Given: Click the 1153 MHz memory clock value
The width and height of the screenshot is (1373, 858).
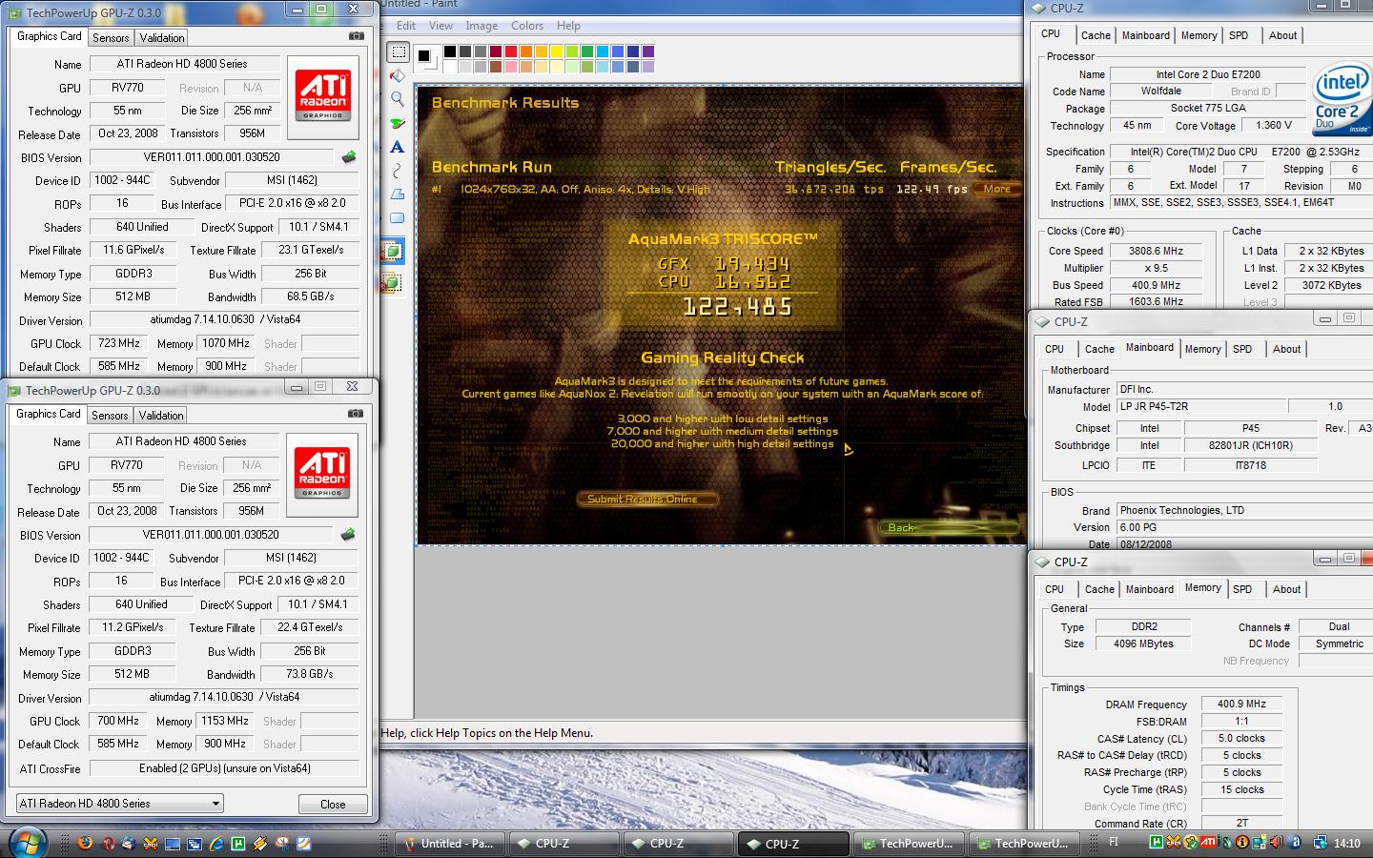Looking at the screenshot, I should (226, 721).
